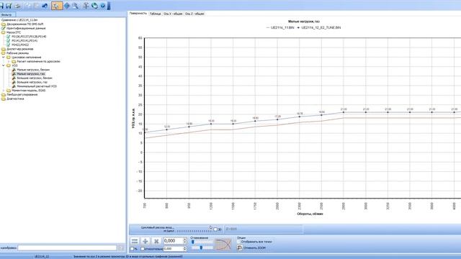461x259 pixels.
Task: Collapse the 'Цикловое наполнение' tree node
Action: click(4, 58)
